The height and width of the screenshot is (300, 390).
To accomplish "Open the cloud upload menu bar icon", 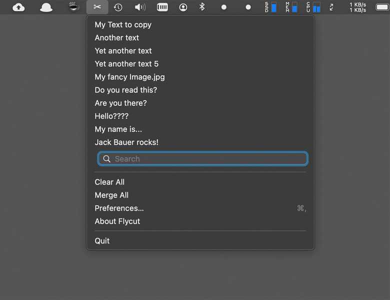I will point(18,7).
